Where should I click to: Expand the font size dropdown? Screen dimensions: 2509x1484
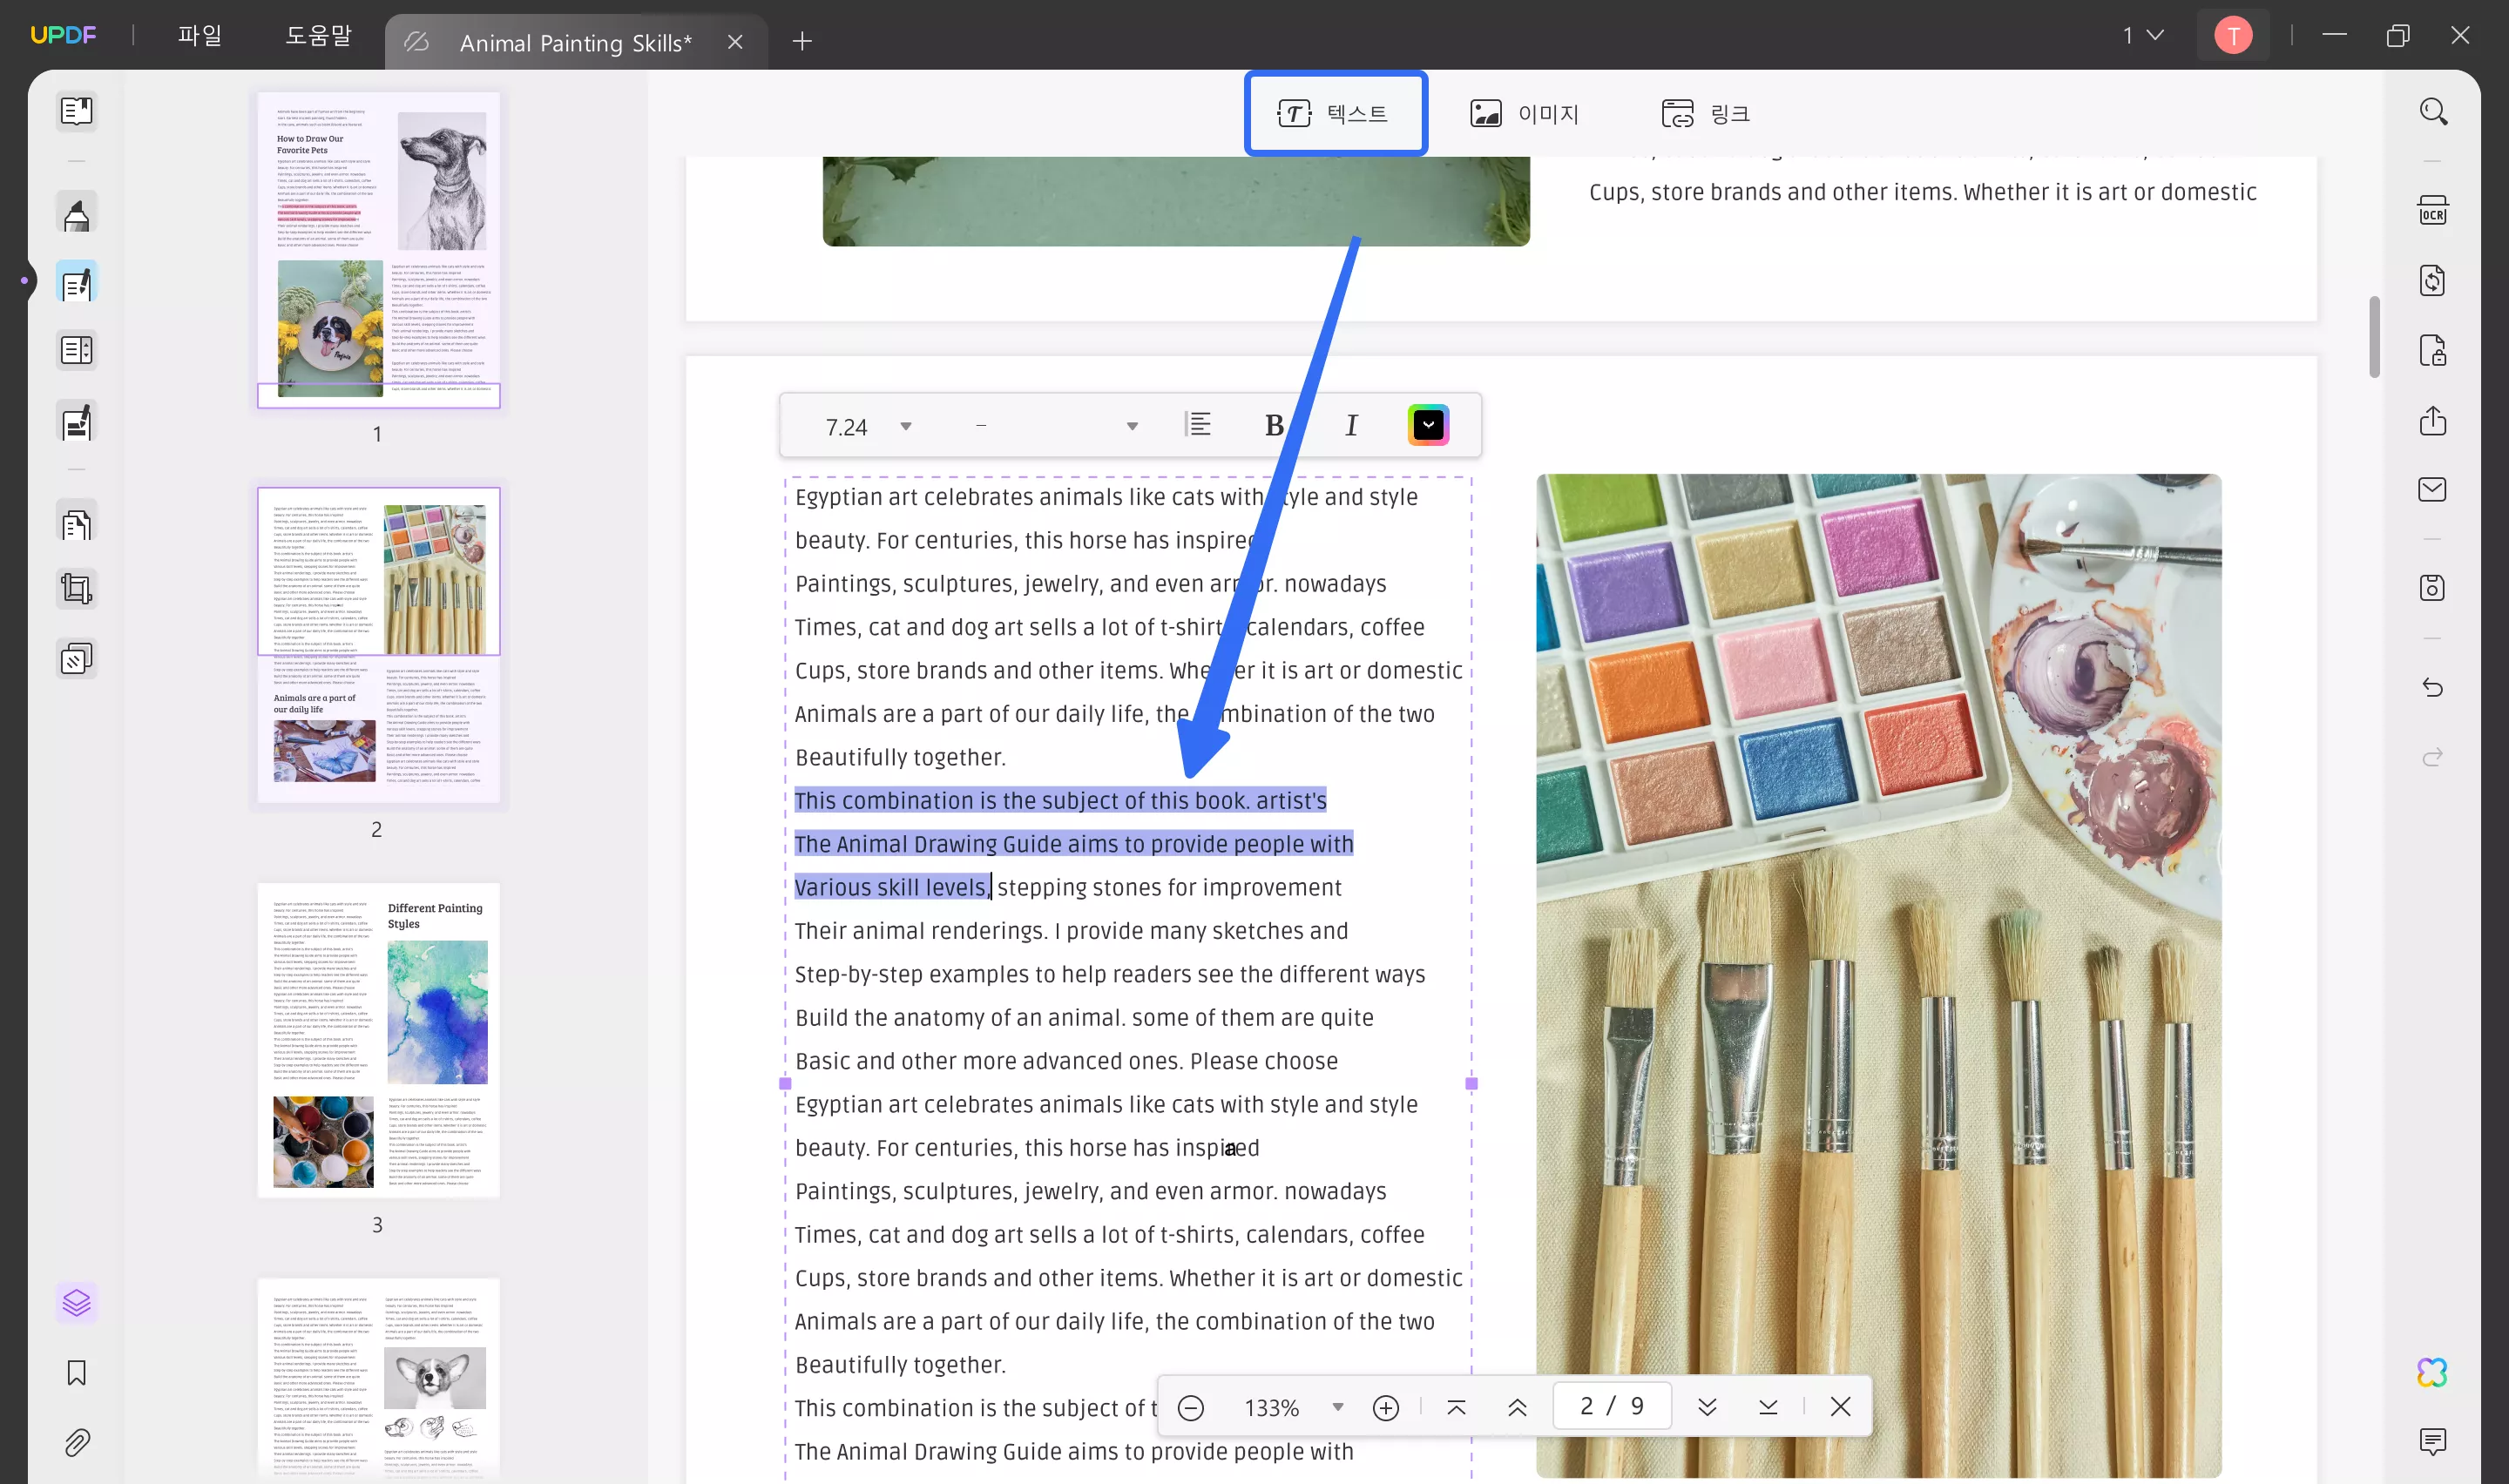click(903, 426)
